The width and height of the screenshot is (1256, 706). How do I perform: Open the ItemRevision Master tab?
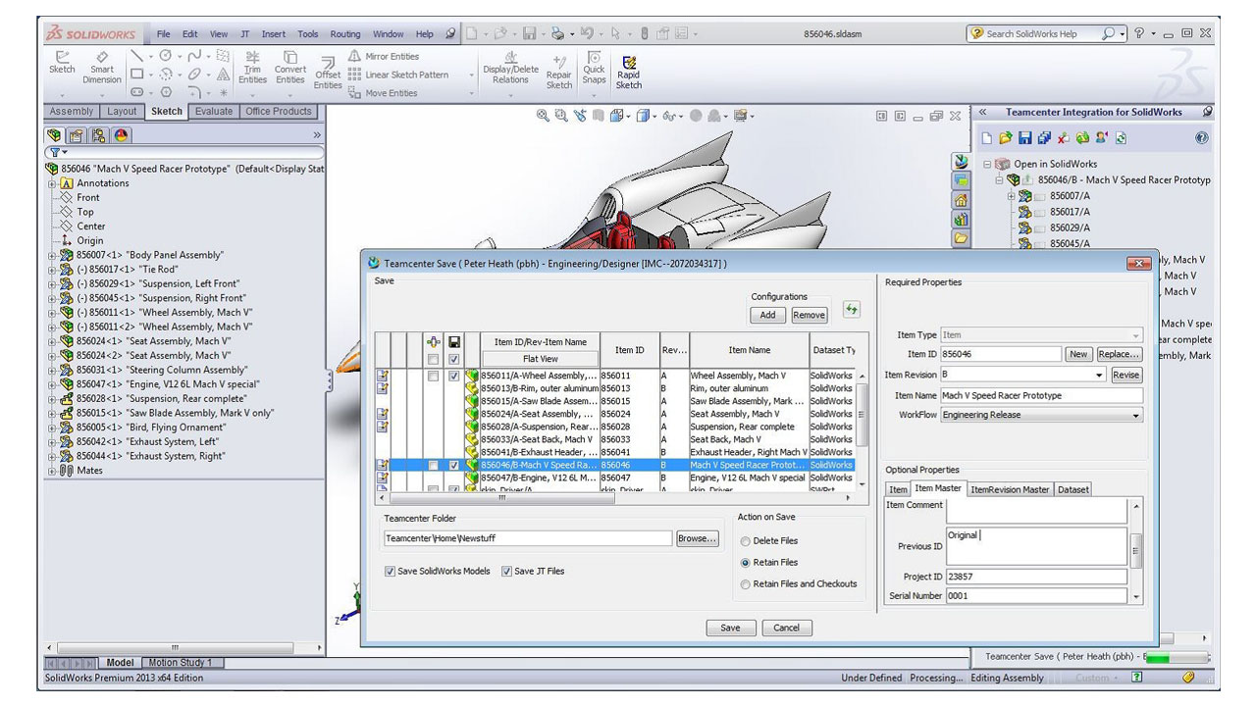1010,489
